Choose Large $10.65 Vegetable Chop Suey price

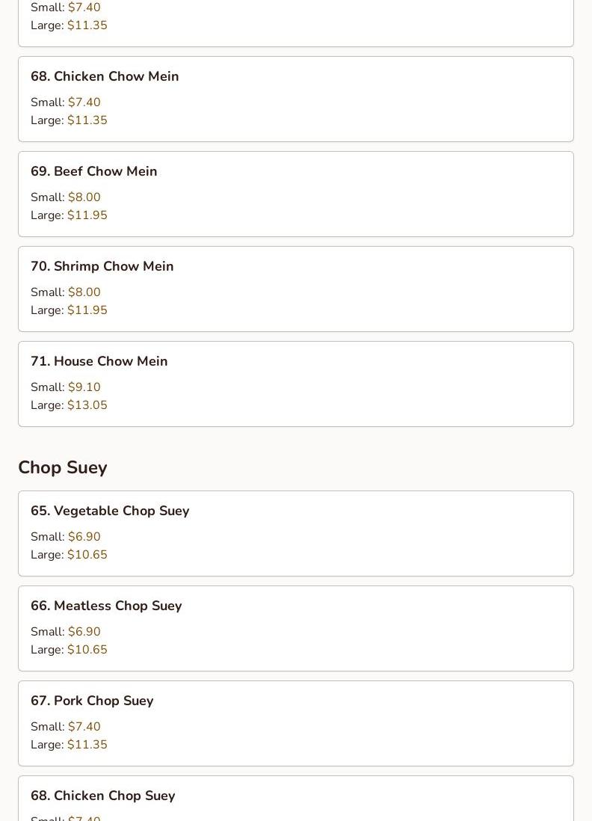[69, 555]
